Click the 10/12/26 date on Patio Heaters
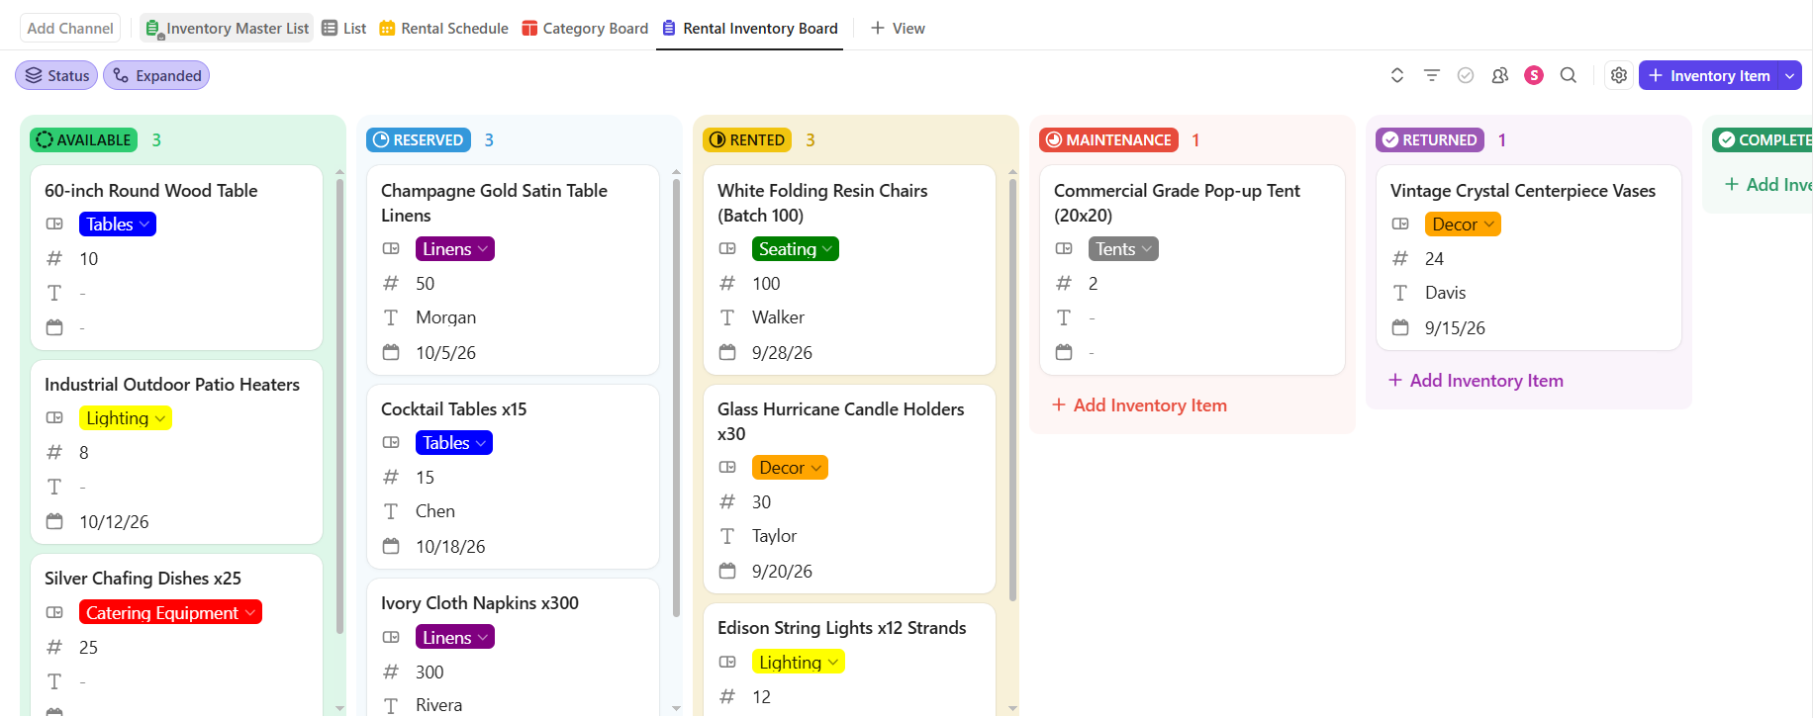The height and width of the screenshot is (718, 1813). coord(114,522)
